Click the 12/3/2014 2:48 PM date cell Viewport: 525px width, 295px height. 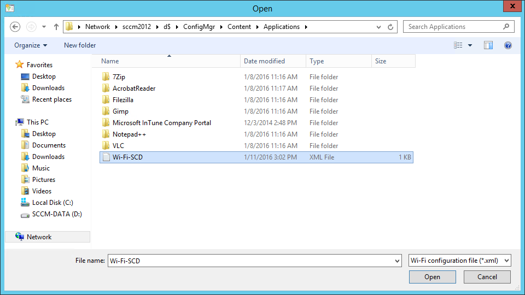(270, 123)
